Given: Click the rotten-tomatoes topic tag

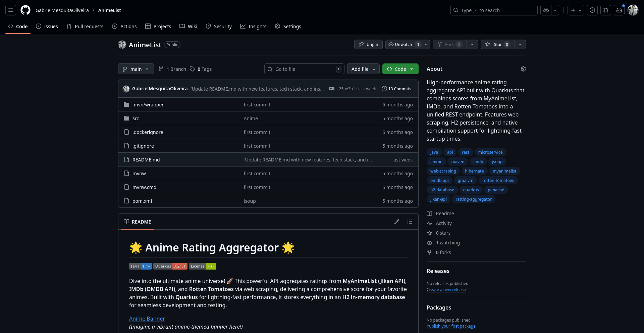Looking at the screenshot, I should (498, 181).
